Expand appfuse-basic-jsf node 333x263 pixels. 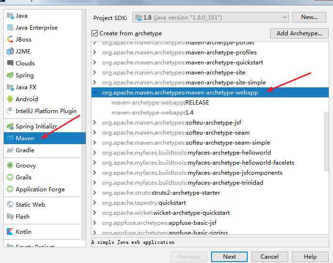95,223
